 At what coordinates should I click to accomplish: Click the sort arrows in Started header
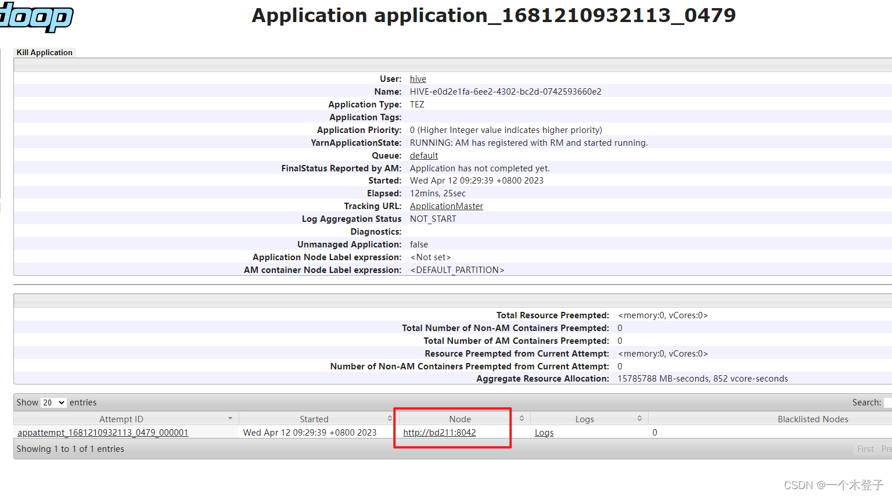tap(390, 418)
